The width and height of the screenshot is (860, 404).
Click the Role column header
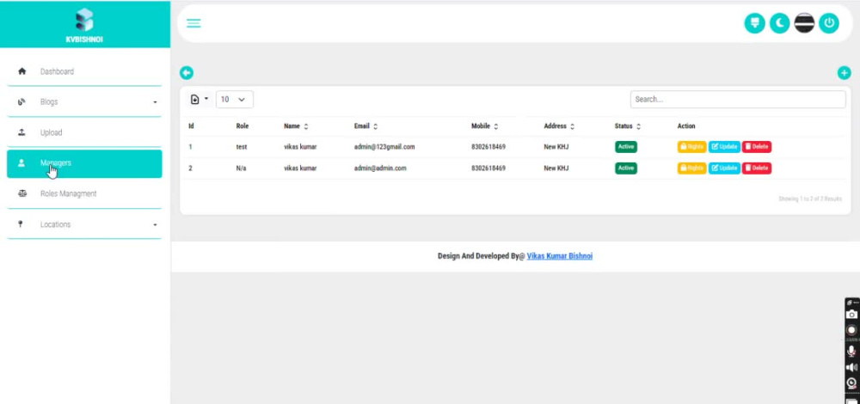(x=242, y=126)
